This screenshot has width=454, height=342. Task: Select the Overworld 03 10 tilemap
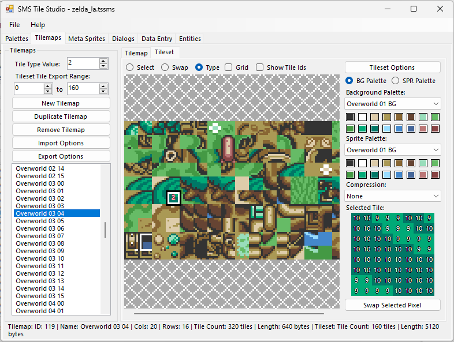coord(57,258)
